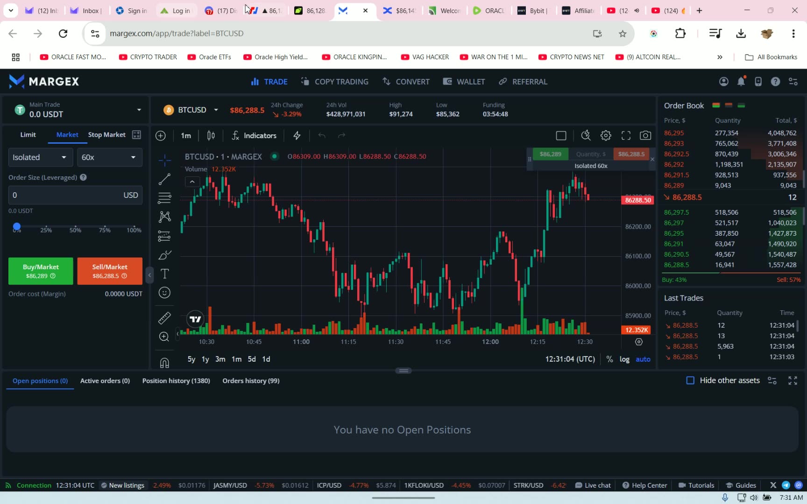Open chart settings gear
Screen dimensions: 807x504
tap(606, 136)
